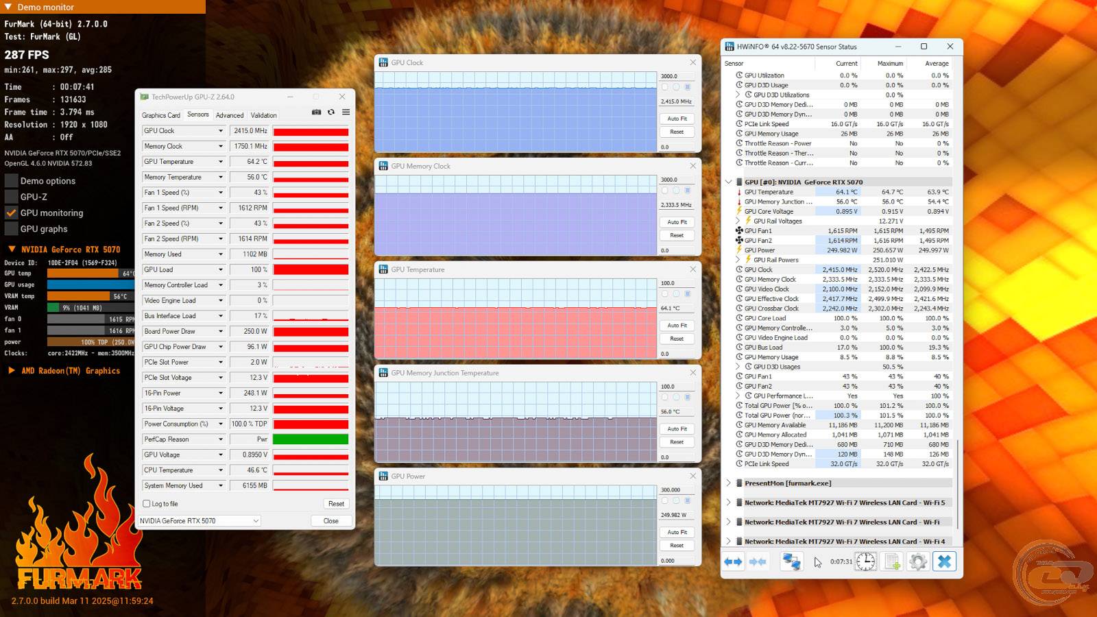The width and height of the screenshot is (1097, 617).
Task: Click 3000.0 max value field in GPU Clock graph
Action: (x=676, y=76)
